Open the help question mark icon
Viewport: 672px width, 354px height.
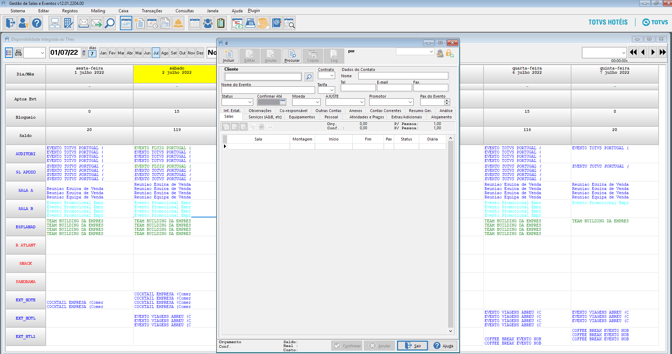point(37,23)
